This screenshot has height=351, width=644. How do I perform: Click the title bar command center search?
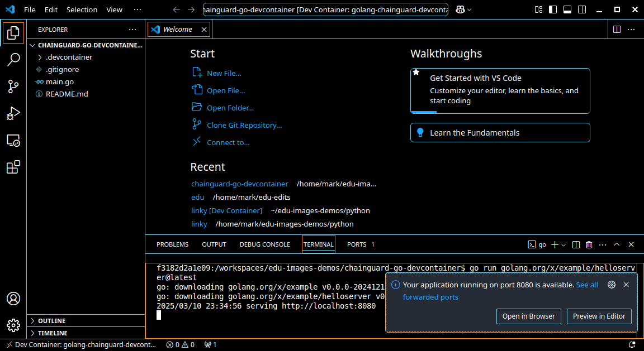325,9
